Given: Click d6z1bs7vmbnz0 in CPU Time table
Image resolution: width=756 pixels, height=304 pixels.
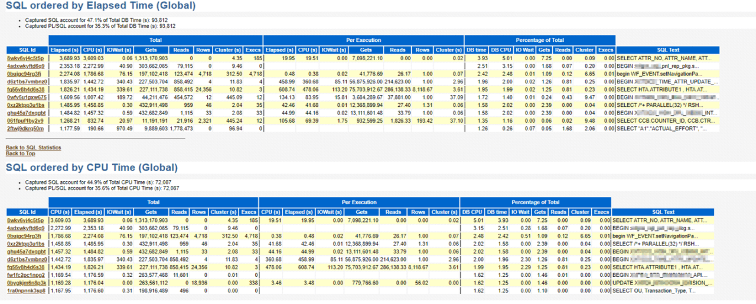Looking at the screenshot, I should click(25, 259).
